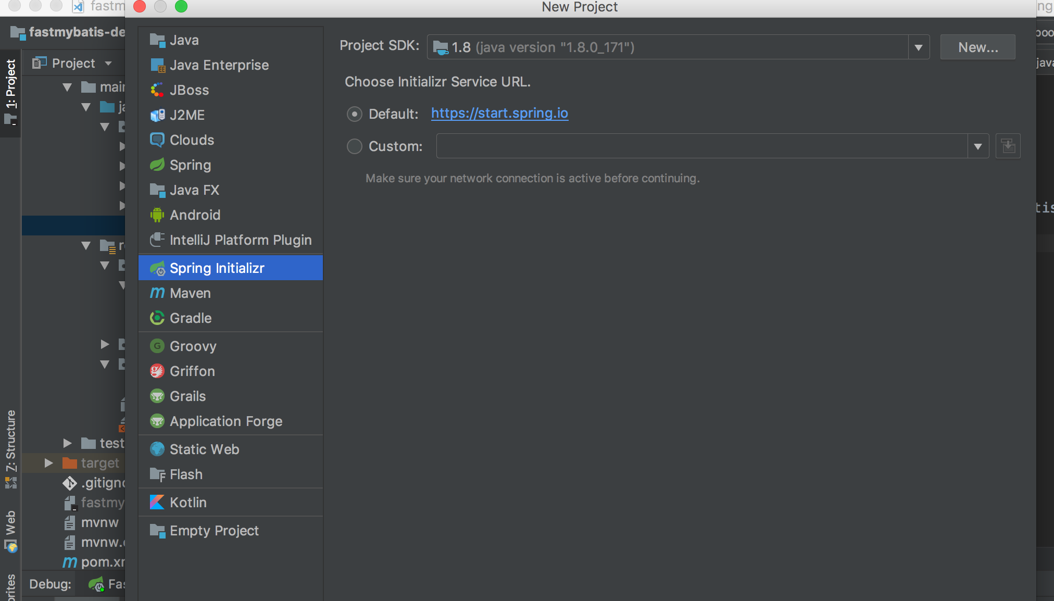Click the Spring leaf icon
The width and height of the screenshot is (1054, 601).
click(157, 165)
